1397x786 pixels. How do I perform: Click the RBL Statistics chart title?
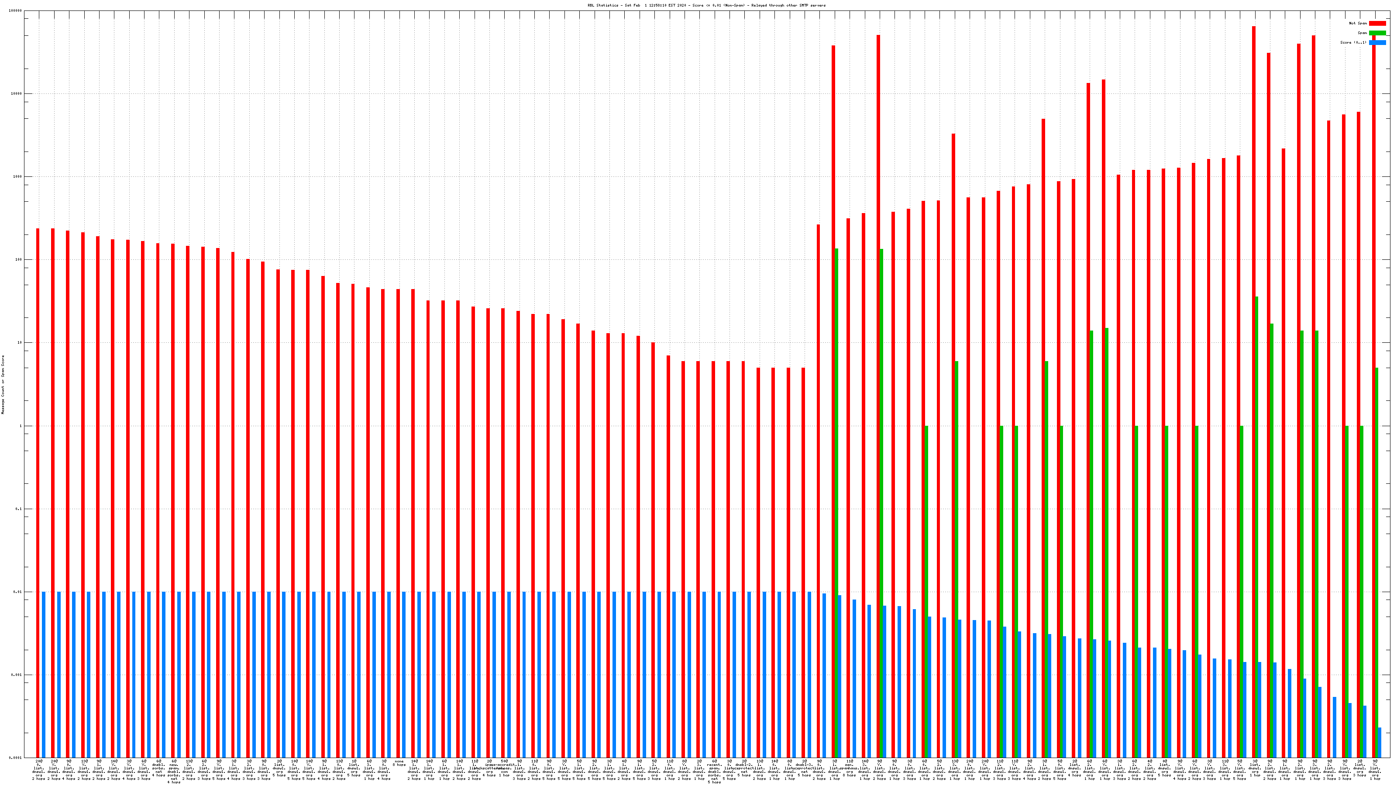pos(706,5)
